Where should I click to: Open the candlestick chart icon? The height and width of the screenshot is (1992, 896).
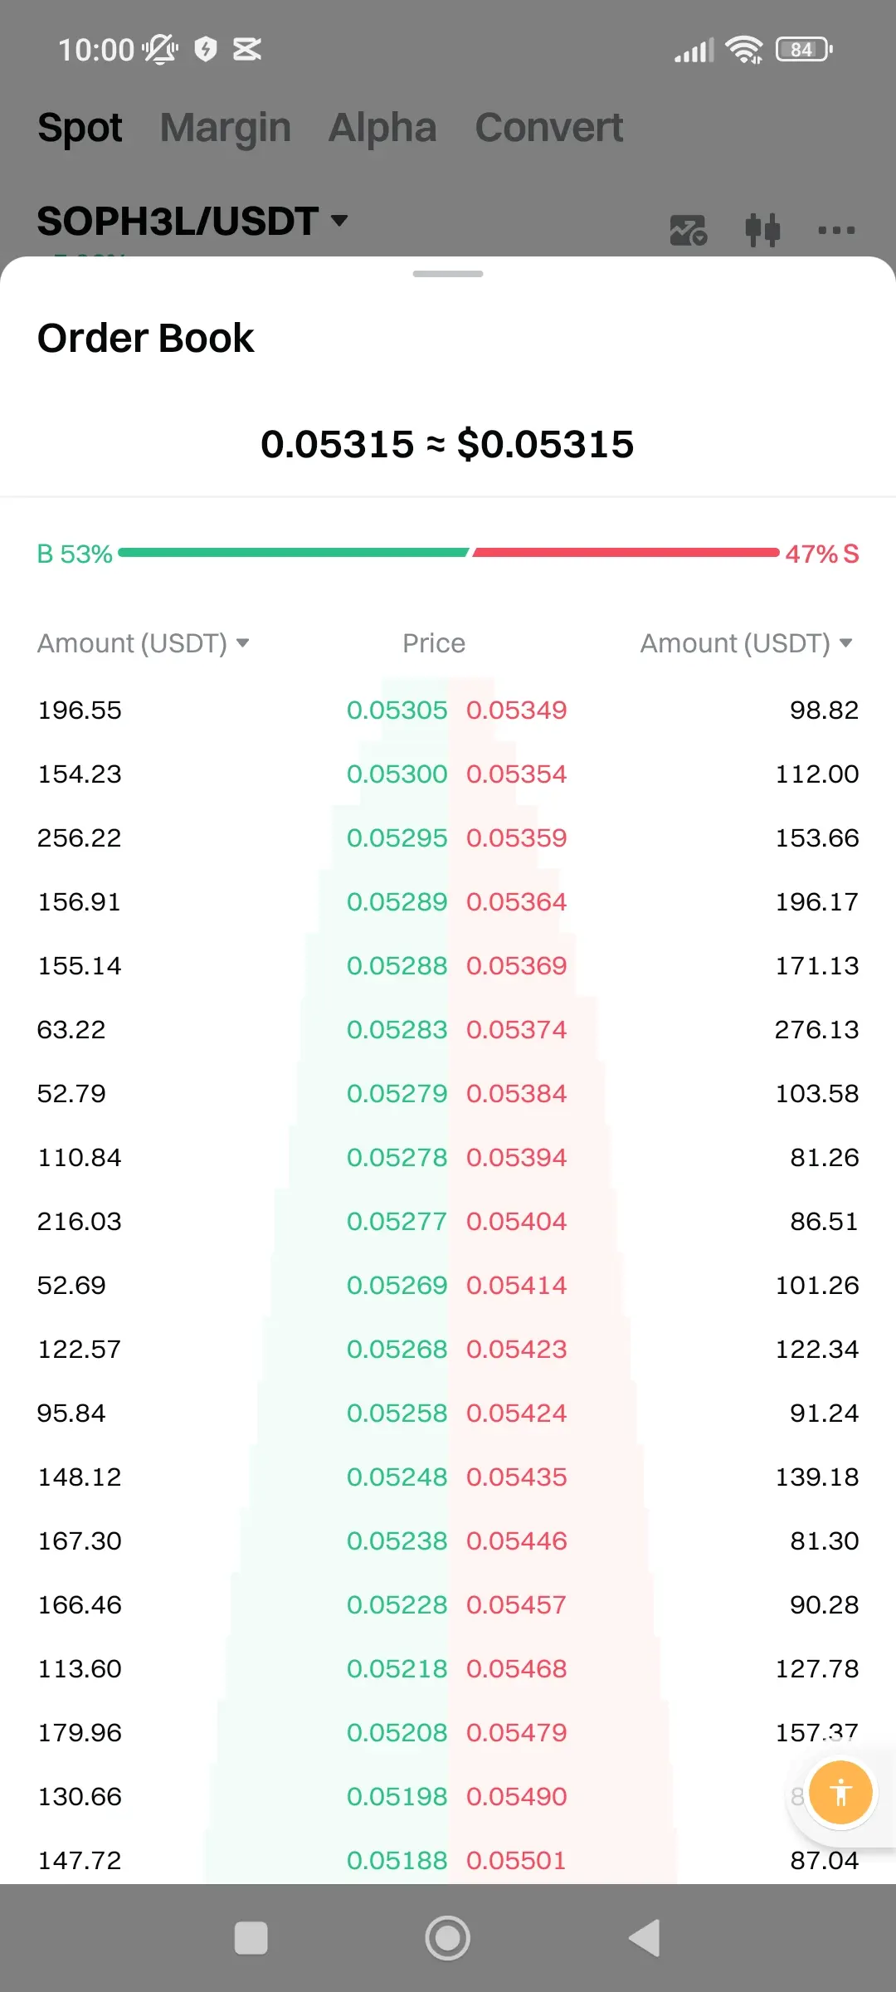762,230
